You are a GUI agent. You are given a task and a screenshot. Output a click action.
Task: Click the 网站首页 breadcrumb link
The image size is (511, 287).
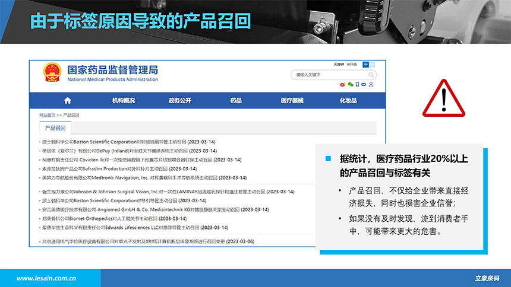pyautogui.click(x=47, y=115)
